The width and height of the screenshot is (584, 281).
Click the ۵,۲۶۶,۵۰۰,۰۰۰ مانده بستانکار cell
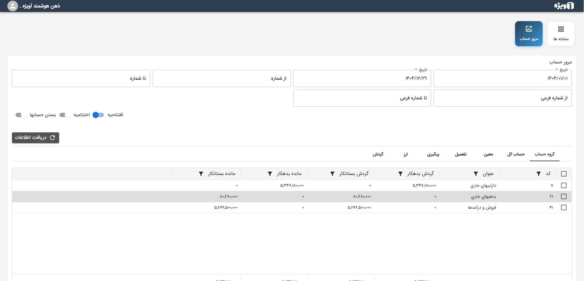[226, 207]
